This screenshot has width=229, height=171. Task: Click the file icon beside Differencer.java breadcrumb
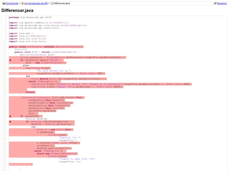(x=52, y=3)
